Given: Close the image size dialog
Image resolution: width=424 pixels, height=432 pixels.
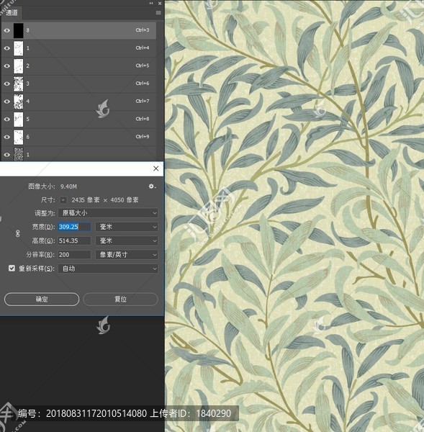Looking at the screenshot, I should click(156, 168).
